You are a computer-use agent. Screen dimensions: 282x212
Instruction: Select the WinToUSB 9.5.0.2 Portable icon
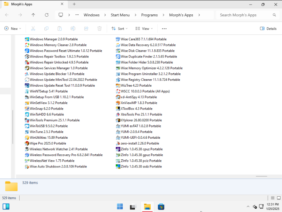(x=27, y=126)
